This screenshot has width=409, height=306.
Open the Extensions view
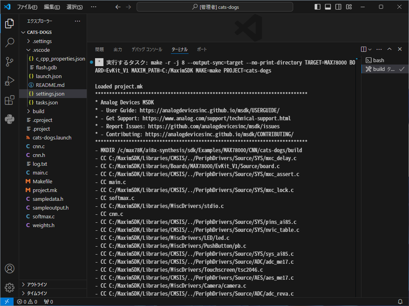coord(10,100)
